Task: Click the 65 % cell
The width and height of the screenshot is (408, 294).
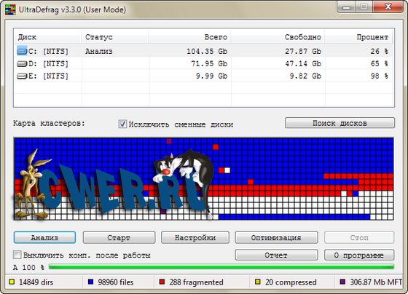Action: click(380, 63)
